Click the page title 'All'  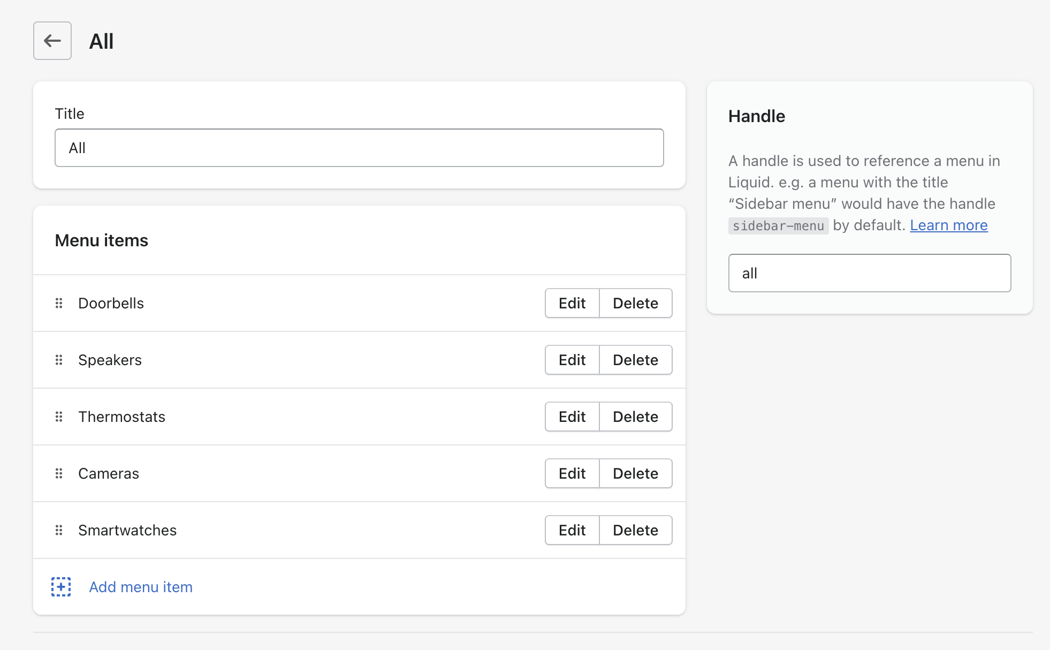(101, 41)
